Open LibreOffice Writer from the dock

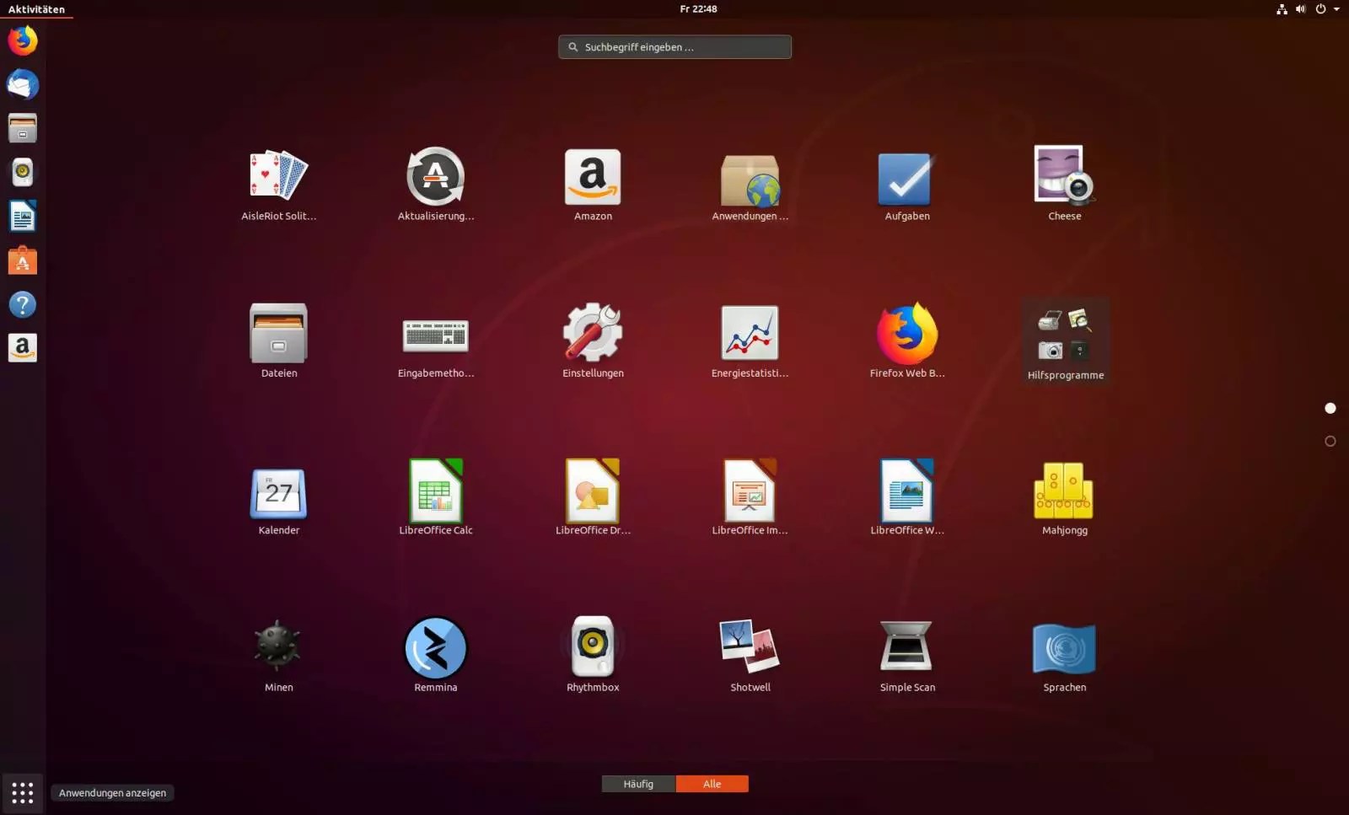[23, 217]
